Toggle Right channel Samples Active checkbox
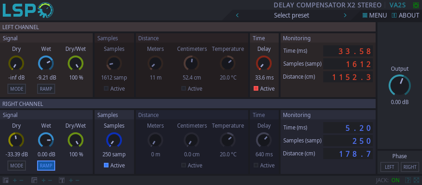This screenshot has height=185, width=422. 106,165
